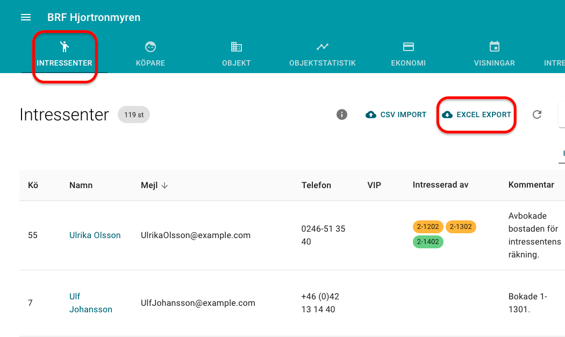Click the green 2-1402 tag
The height and width of the screenshot is (337, 565).
pos(428,242)
